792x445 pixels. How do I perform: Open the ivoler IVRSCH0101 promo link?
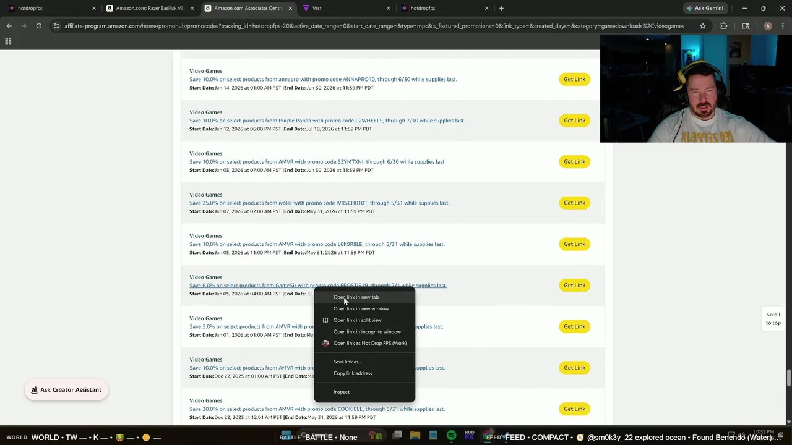click(x=319, y=203)
